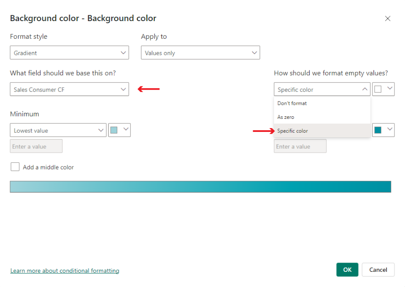The width and height of the screenshot is (405, 287).
Task: Open the maximum teal color picker
Action: pyautogui.click(x=383, y=130)
